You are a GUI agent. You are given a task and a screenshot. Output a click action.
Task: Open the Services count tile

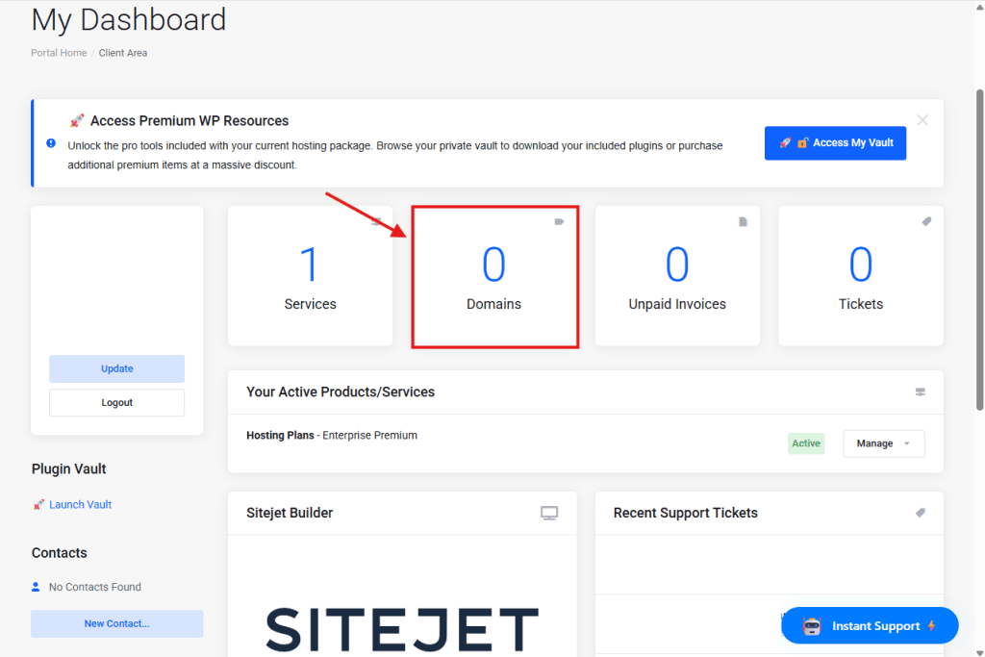coord(310,275)
